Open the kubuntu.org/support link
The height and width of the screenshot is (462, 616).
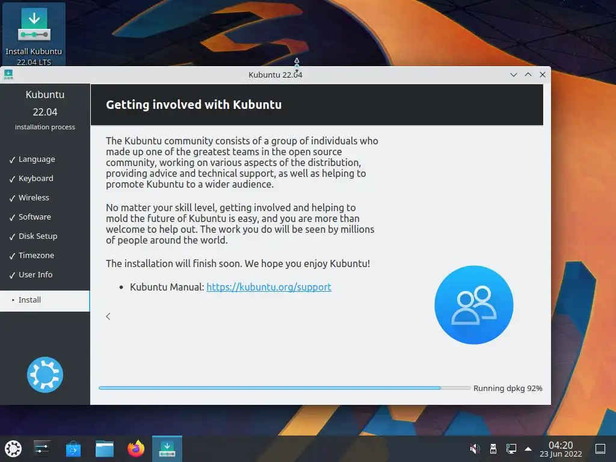pos(269,287)
